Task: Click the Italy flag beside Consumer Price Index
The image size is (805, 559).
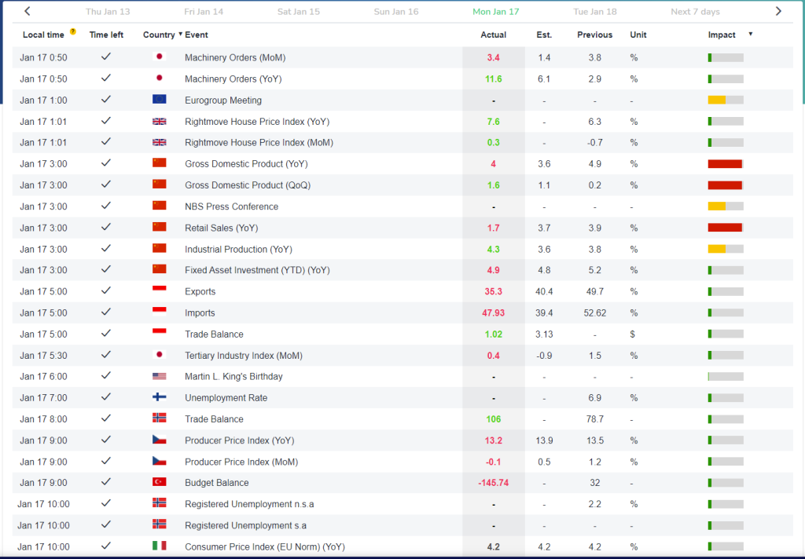Action: [159, 546]
